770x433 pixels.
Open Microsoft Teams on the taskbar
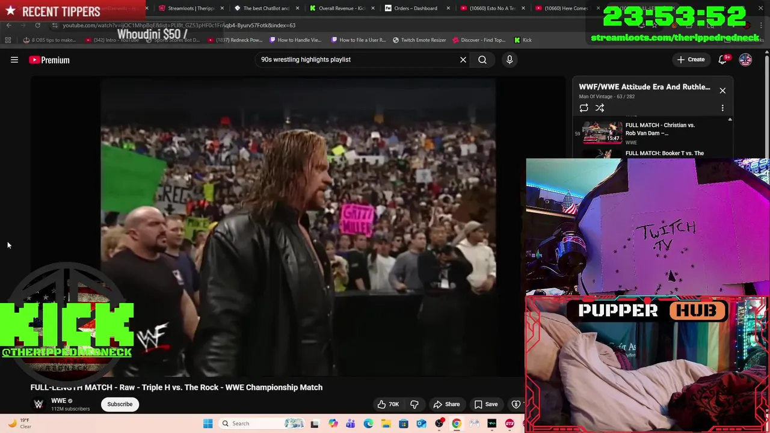pyautogui.click(x=350, y=423)
